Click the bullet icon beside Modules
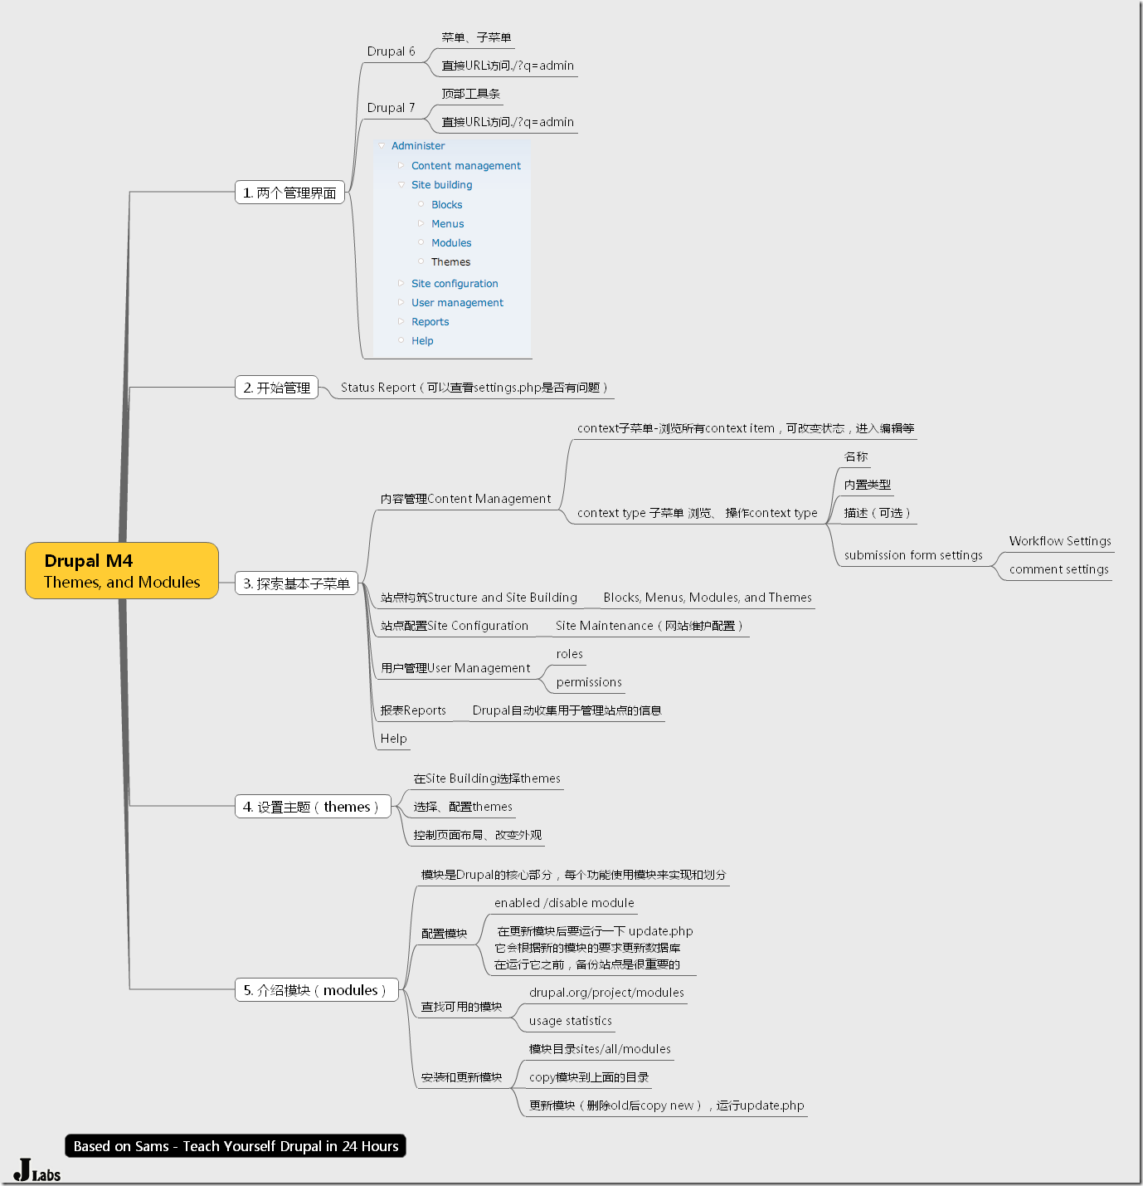Image resolution: width=1143 pixels, height=1186 pixels. (x=421, y=242)
